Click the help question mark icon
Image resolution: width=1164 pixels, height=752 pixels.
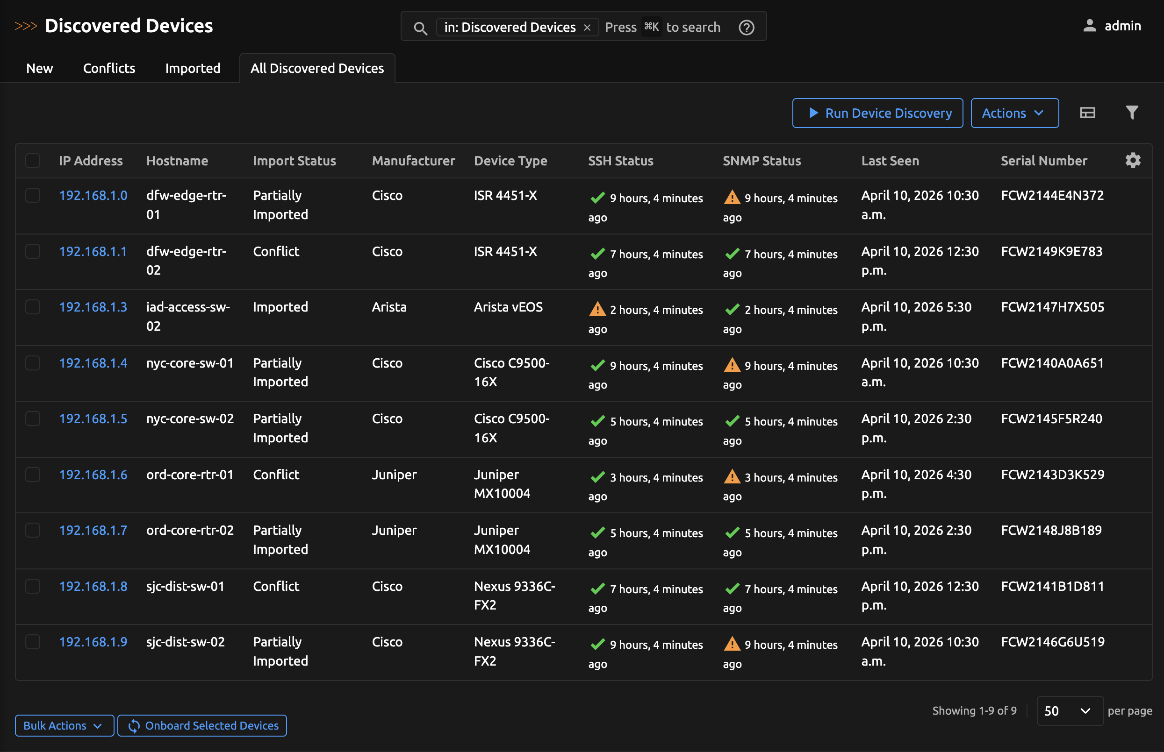[x=746, y=28]
